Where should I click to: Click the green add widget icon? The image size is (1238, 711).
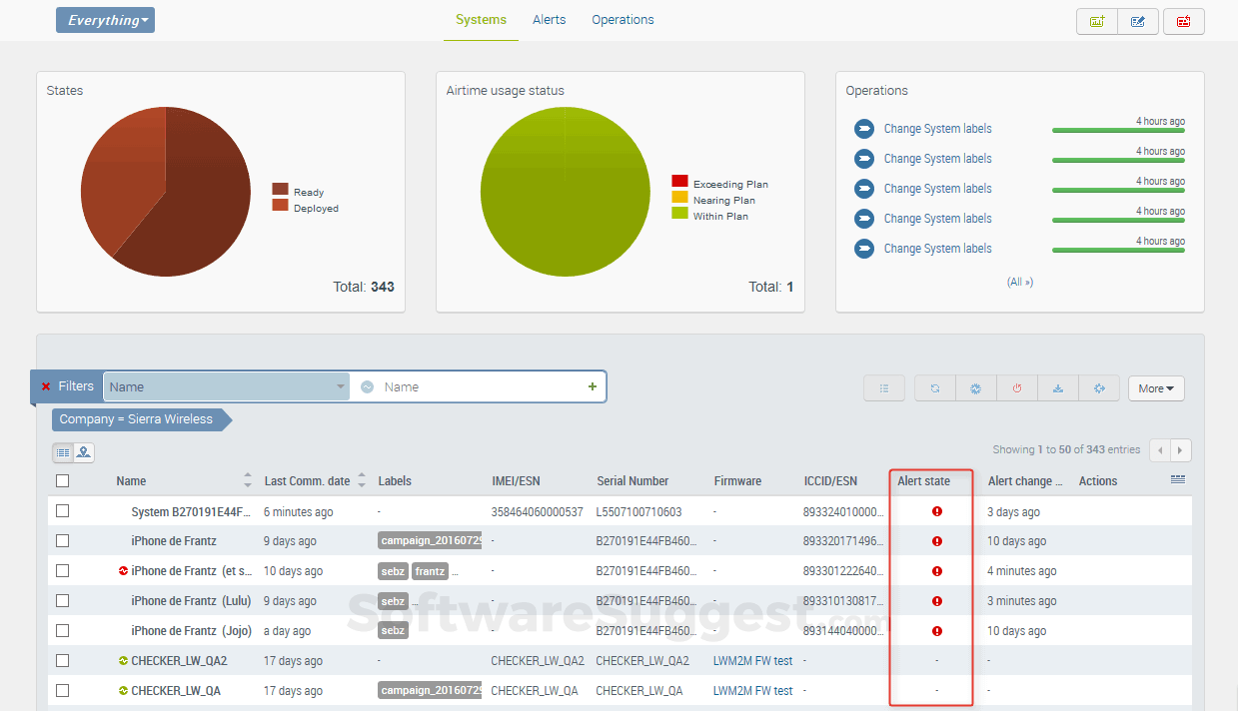pos(1096,21)
